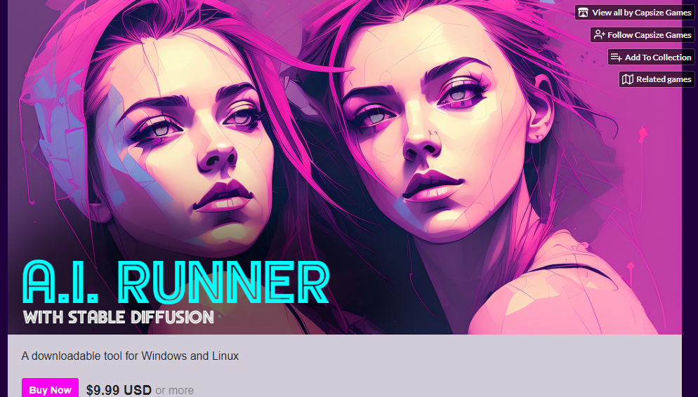Open View all by Capsize Games
The image size is (698, 397).
point(641,13)
